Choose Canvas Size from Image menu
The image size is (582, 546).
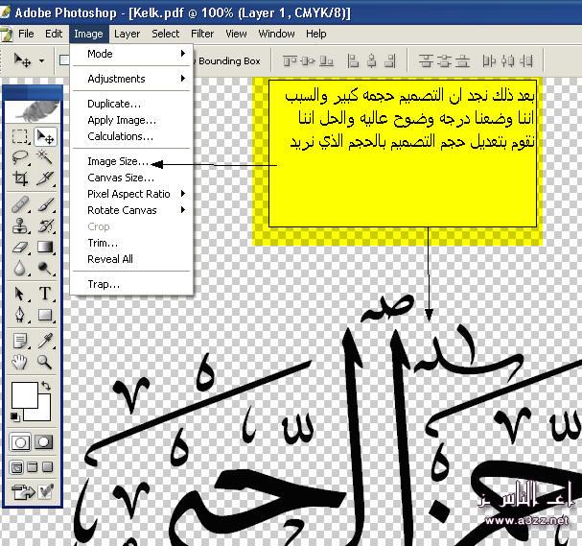(x=131, y=178)
